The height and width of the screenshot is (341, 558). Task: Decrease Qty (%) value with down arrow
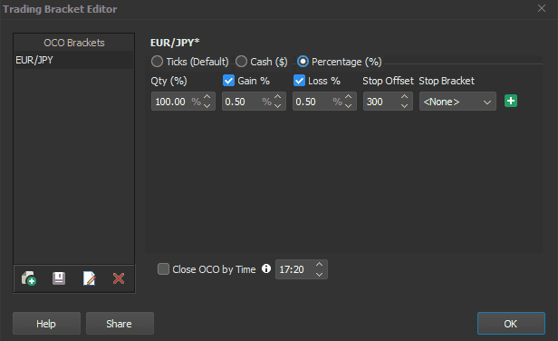[207, 106]
